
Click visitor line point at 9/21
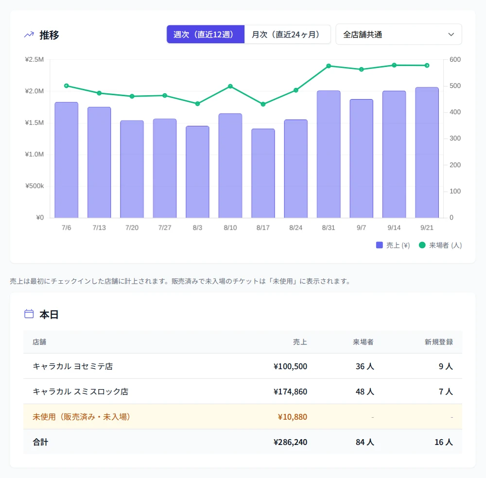(427, 66)
